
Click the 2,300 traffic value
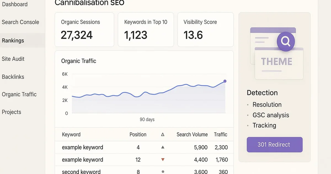point(221,147)
